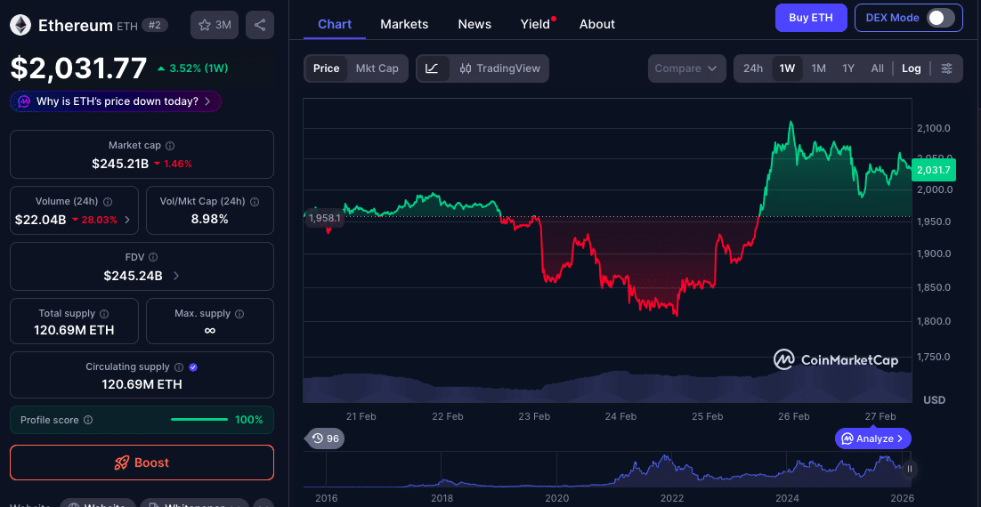Expand FDV details chevron
The image size is (981, 507).
pos(175,275)
